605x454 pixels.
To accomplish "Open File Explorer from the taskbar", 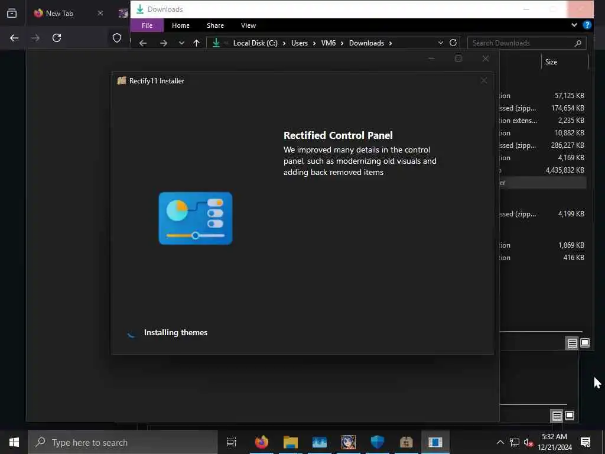I will (291, 442).
